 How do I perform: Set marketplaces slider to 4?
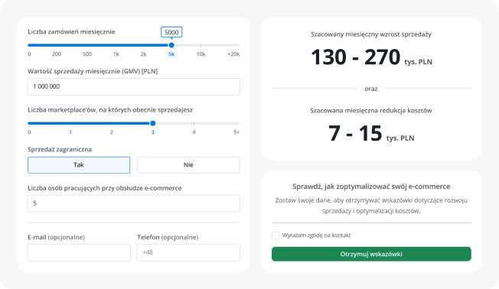[194, 123]
